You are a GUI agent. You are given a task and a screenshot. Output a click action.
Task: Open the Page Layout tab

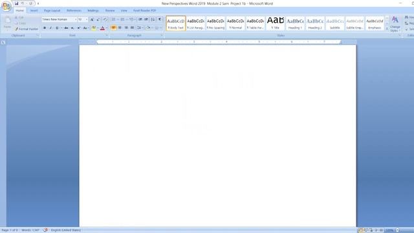(x=52, y=10)
